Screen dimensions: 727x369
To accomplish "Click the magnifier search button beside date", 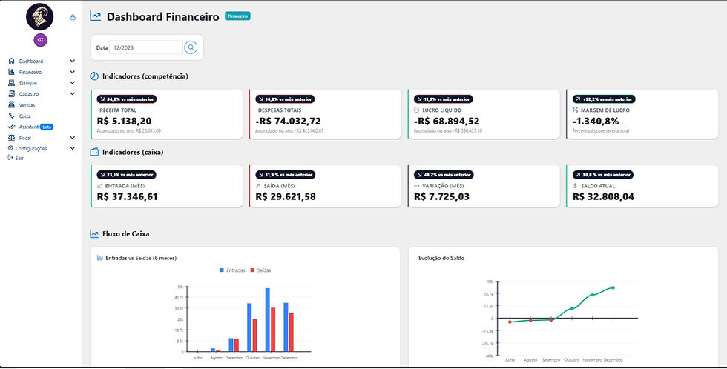I will [x=191, y=47].
